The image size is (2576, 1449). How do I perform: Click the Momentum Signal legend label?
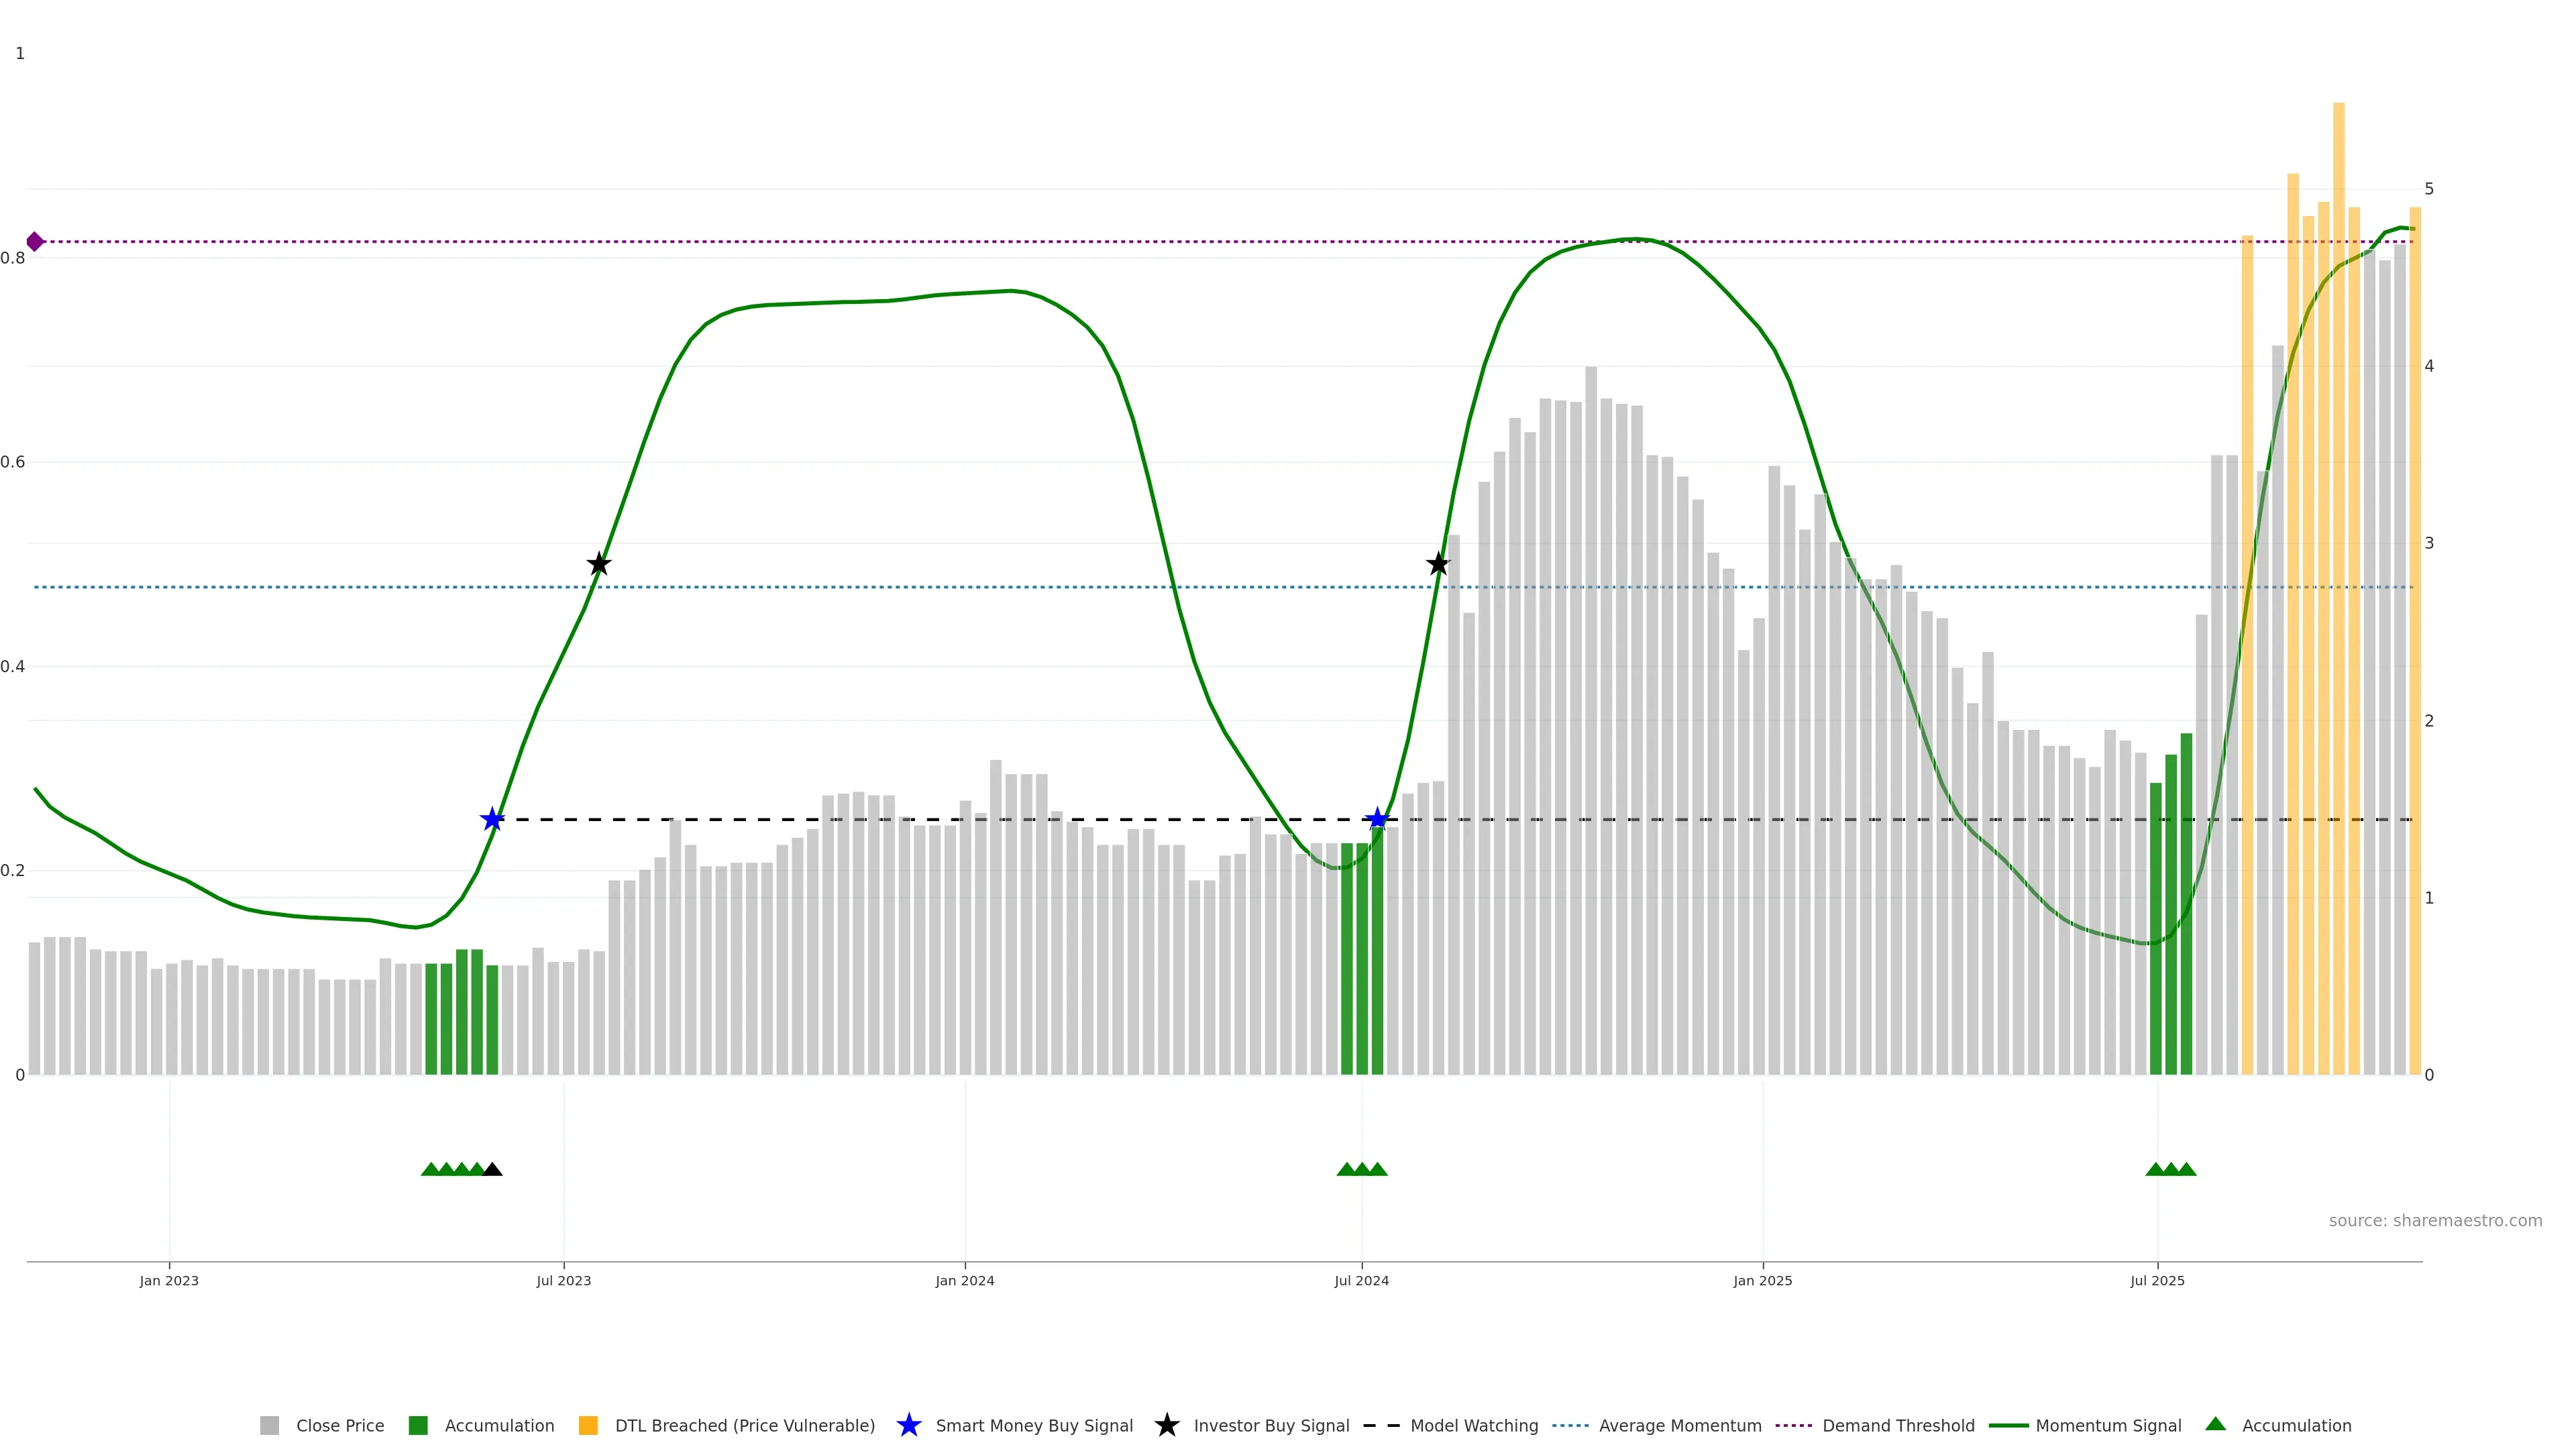click(x=2108, y=1425)
